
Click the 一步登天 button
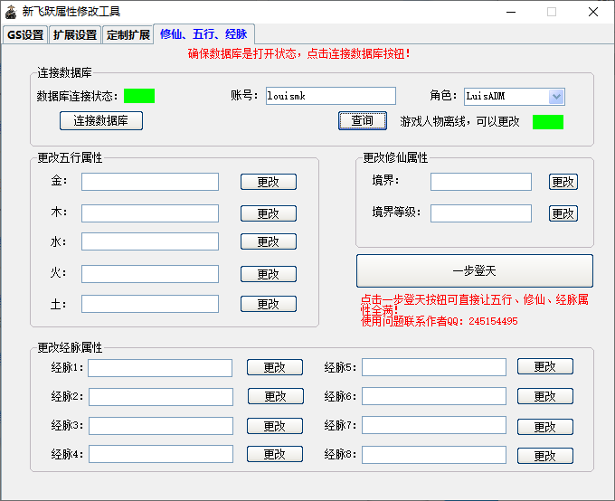(x=475, y=270)
